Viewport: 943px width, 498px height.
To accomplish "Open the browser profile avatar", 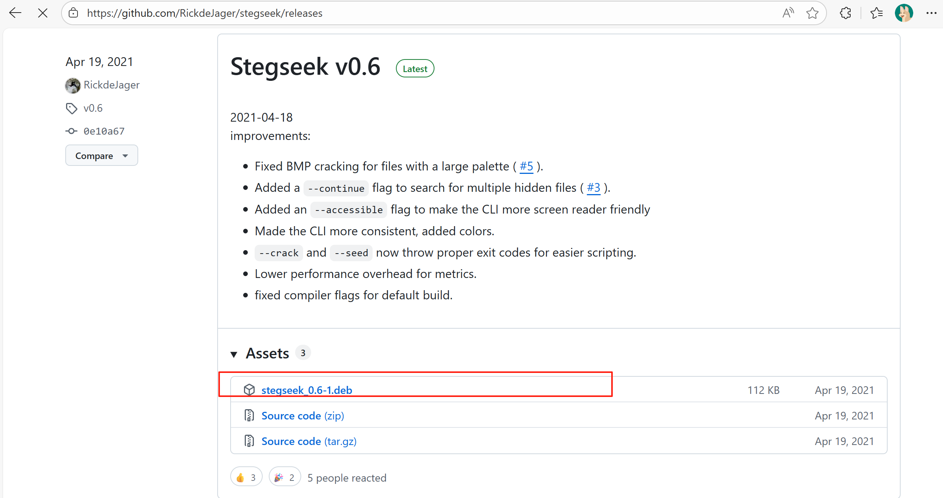I will (904, 13).
